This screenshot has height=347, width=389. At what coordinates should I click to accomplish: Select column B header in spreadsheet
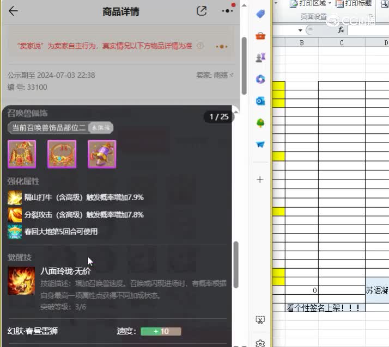coord(302,42)
